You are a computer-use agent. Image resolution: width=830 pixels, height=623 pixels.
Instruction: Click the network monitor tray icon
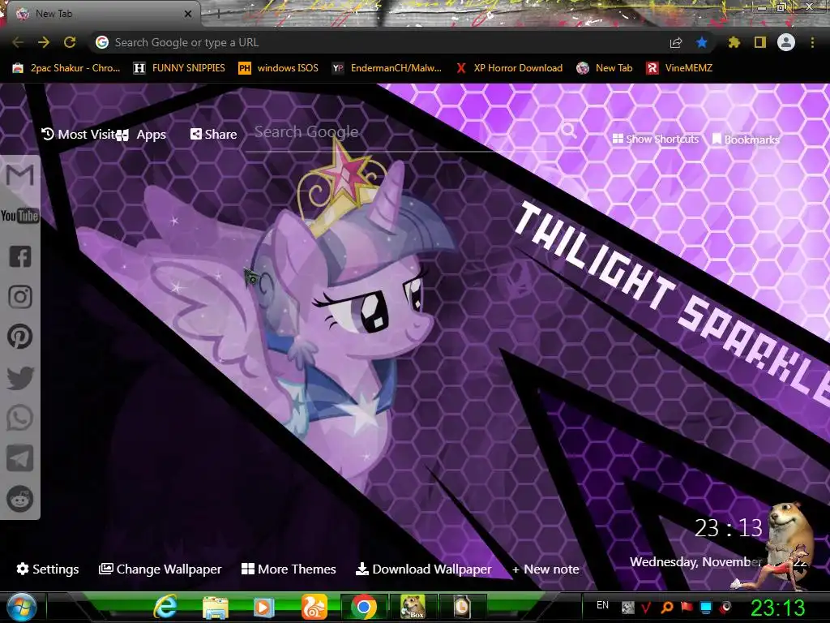click(706, 608)
